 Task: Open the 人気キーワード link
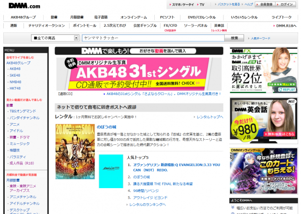261,39
